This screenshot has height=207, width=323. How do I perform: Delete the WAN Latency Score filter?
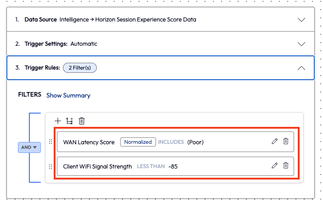coord(286,142)
